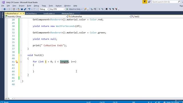Open the New Project dropdown arrow
Screen dimensions: 183x103
point(16,9)
